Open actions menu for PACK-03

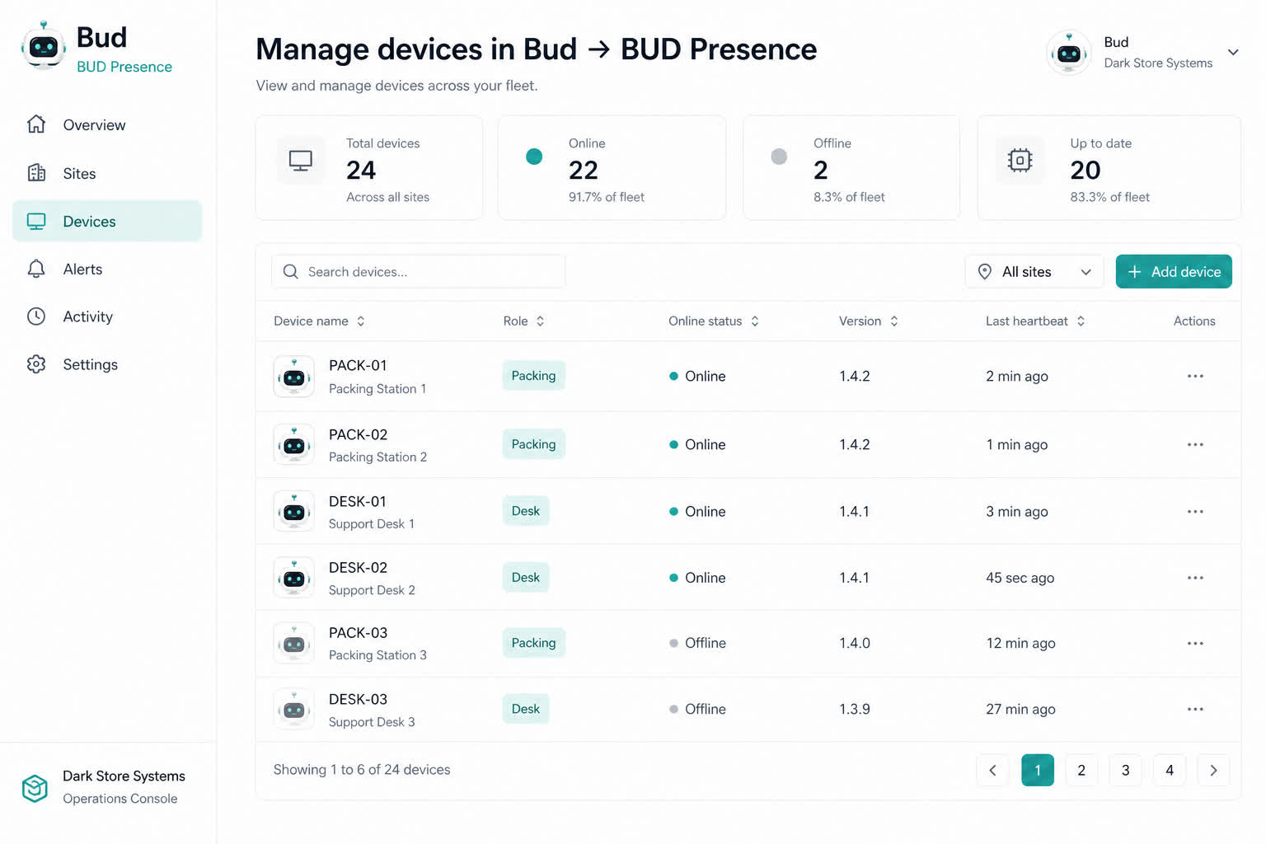(1195, 643)
